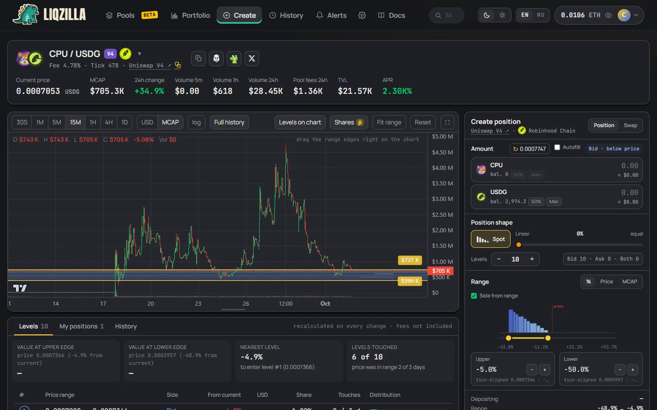The height and width of the screenshot is (410, 657).
Task: Click the Full history button
Action: click(229, 122)
